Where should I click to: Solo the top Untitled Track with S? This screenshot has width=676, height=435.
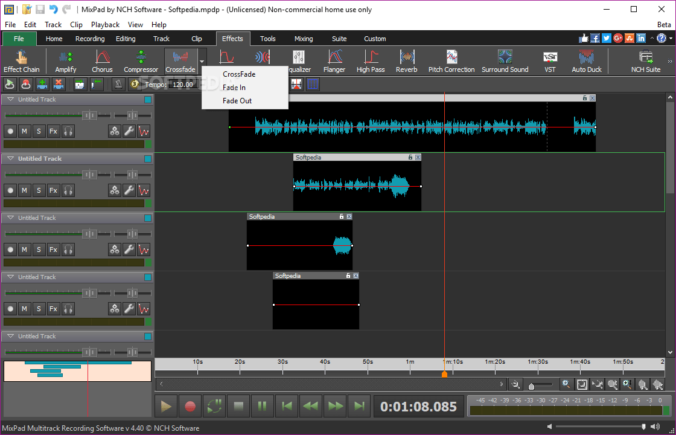pos(39,130)
